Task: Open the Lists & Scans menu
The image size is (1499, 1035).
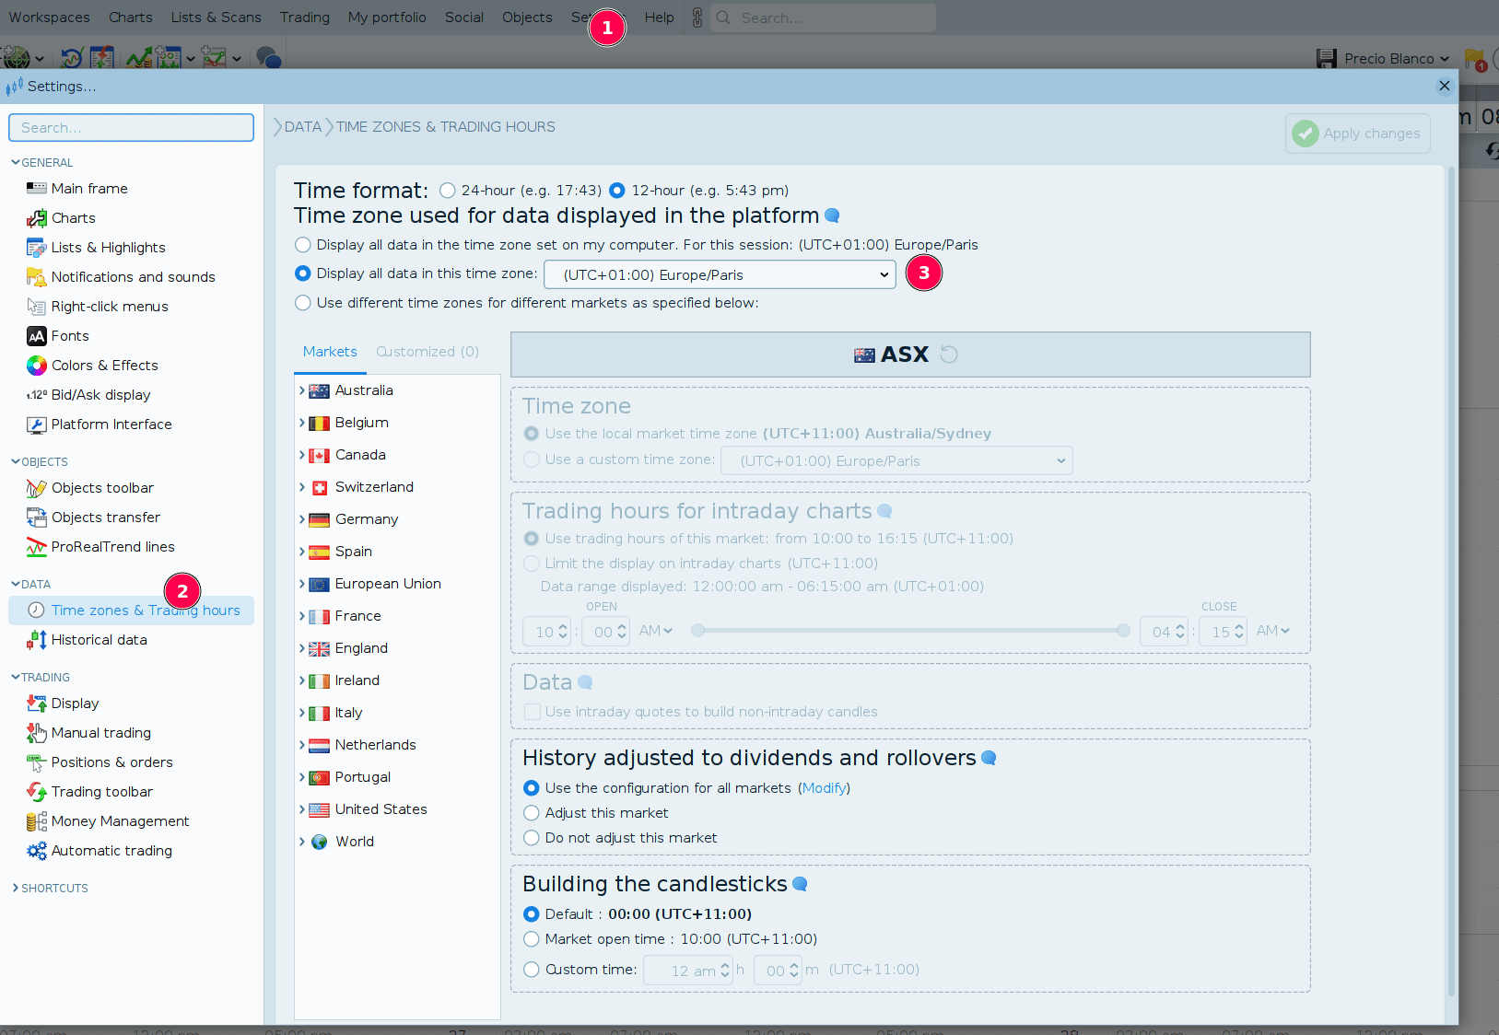Action: (217, 17)
